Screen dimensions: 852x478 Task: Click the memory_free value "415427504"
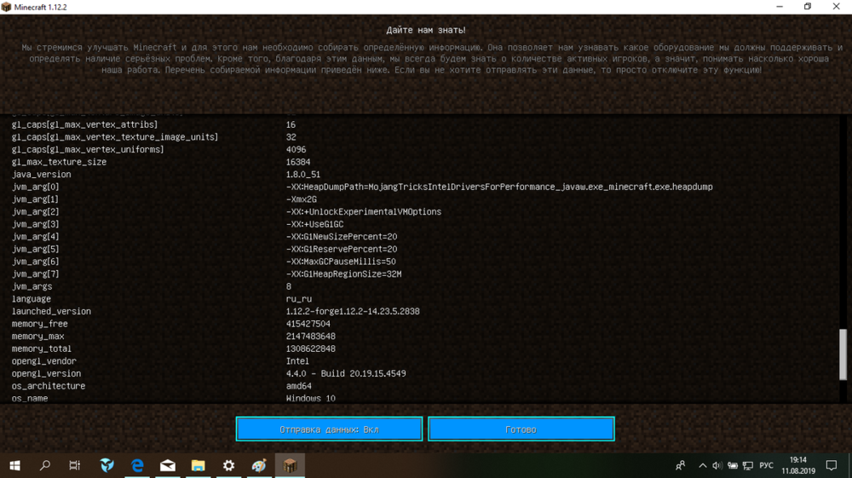308,324
